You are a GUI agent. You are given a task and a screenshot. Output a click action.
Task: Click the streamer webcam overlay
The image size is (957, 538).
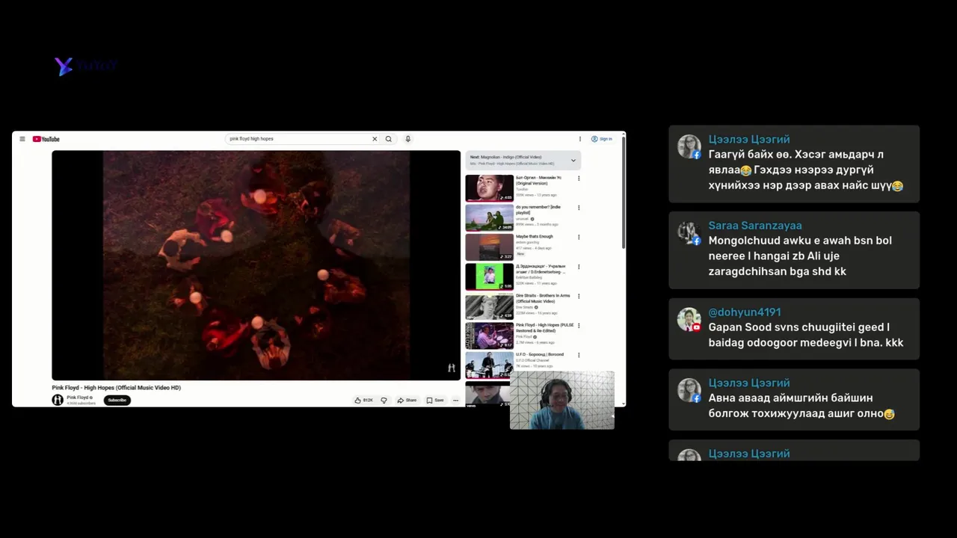click(x=561, y=401)
